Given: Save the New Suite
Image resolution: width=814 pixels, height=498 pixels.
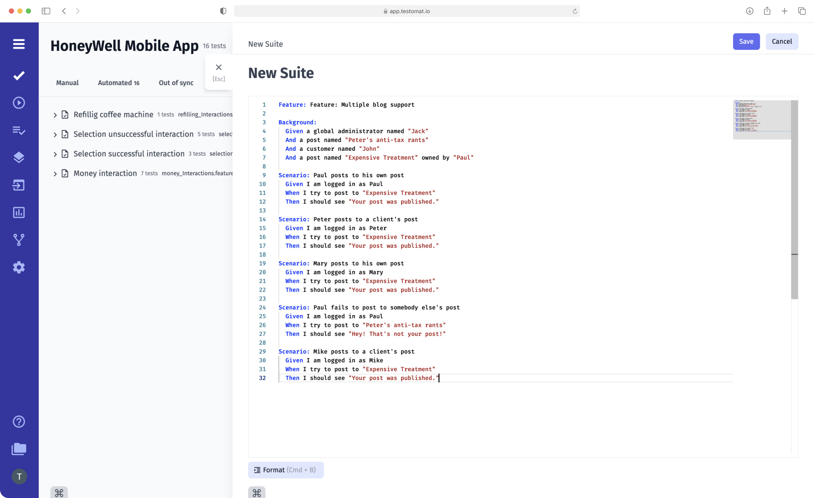Looking at the screenshot, I should [x=746, y=41].
